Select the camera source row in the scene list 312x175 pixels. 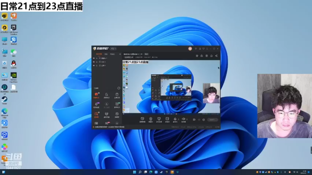click(107, 58)
